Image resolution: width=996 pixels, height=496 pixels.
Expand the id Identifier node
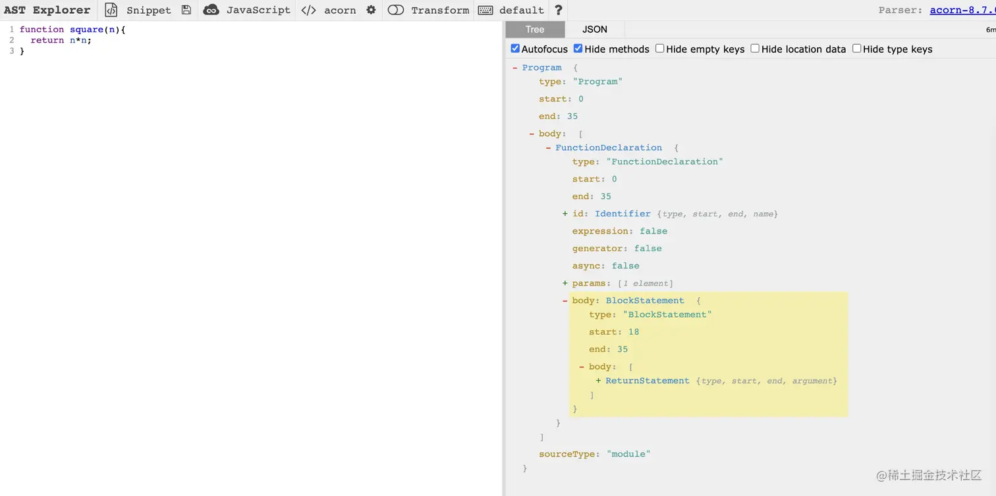coord(565,214)
